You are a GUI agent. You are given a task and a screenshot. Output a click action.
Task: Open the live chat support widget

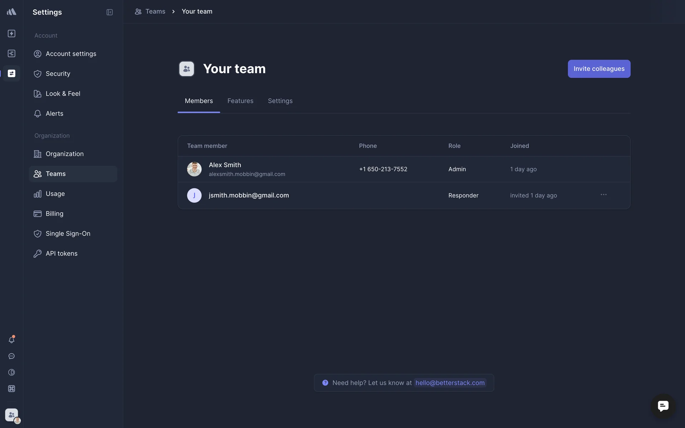[663, 406]
